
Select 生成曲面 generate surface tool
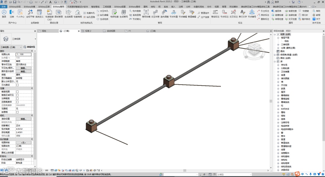[x=68, y=14]
